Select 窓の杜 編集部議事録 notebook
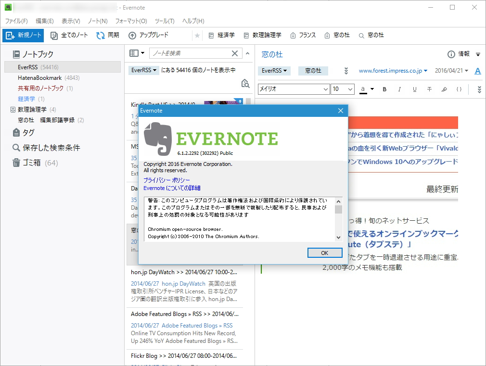Viewport: 486px width, 366px height. tap(51, 120)
